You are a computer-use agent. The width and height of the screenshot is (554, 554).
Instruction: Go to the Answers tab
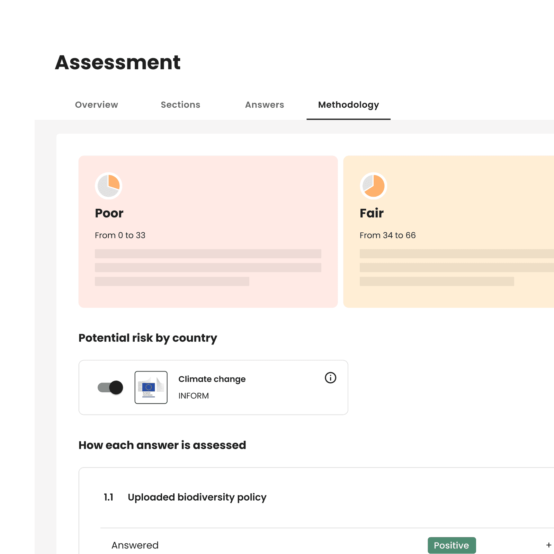coord(264,105)
